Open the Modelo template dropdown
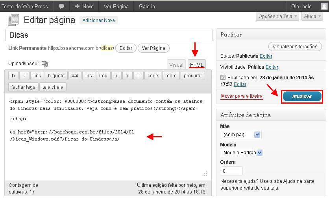This screenshot has height=199, width=329. [242, 153]
